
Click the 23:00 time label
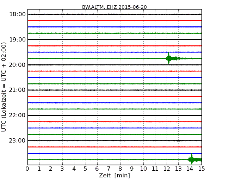[17, 140]
